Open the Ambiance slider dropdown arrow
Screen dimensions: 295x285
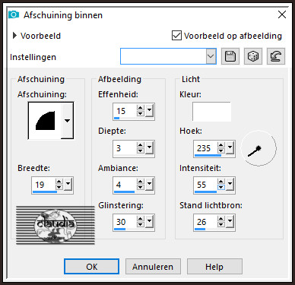(x=149, y=184)
